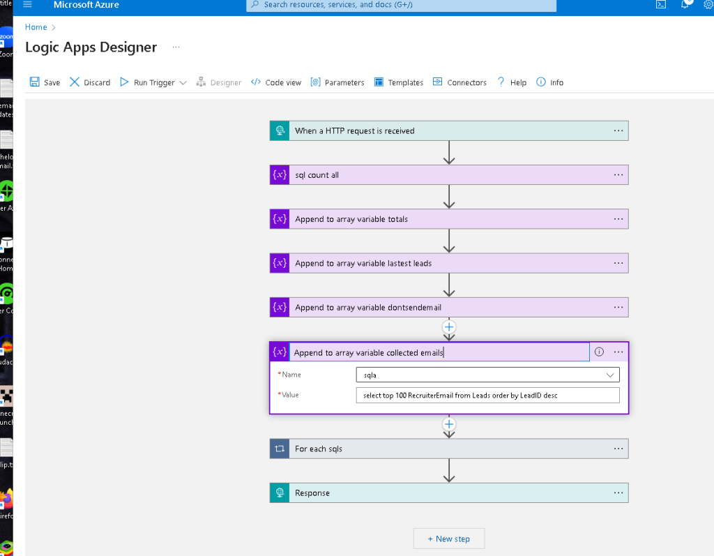Expand the 'For each sqls' loop

[449, 449]
